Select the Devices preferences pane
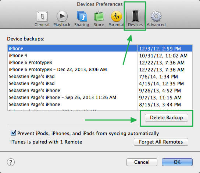The width and height of the screenshot is (200, 173). click(135, 19)
